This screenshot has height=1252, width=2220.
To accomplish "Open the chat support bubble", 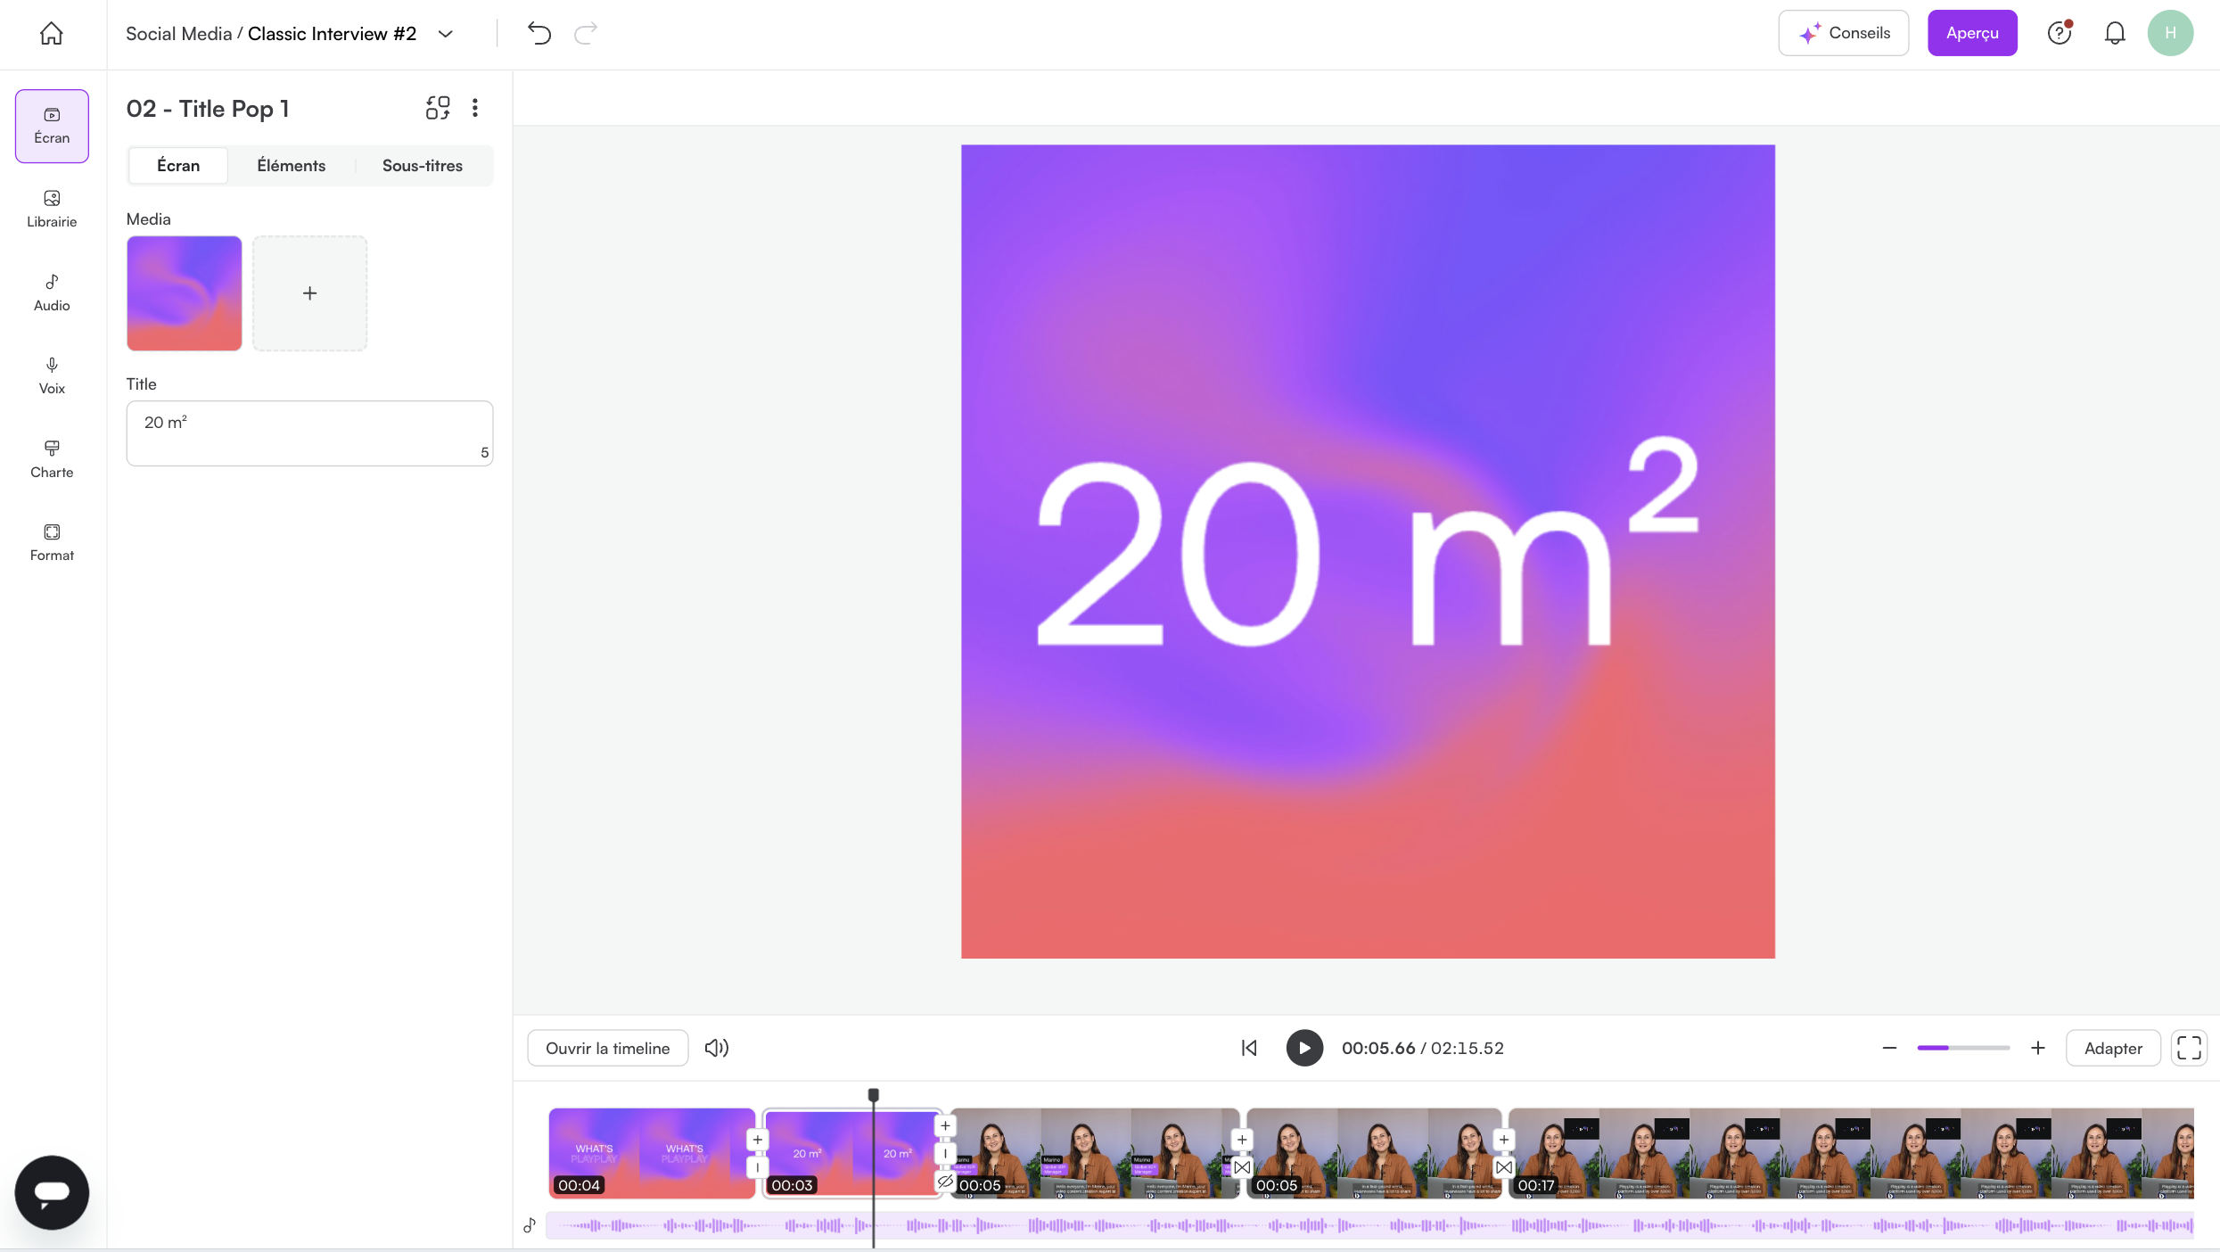I will pos(52,1192).
